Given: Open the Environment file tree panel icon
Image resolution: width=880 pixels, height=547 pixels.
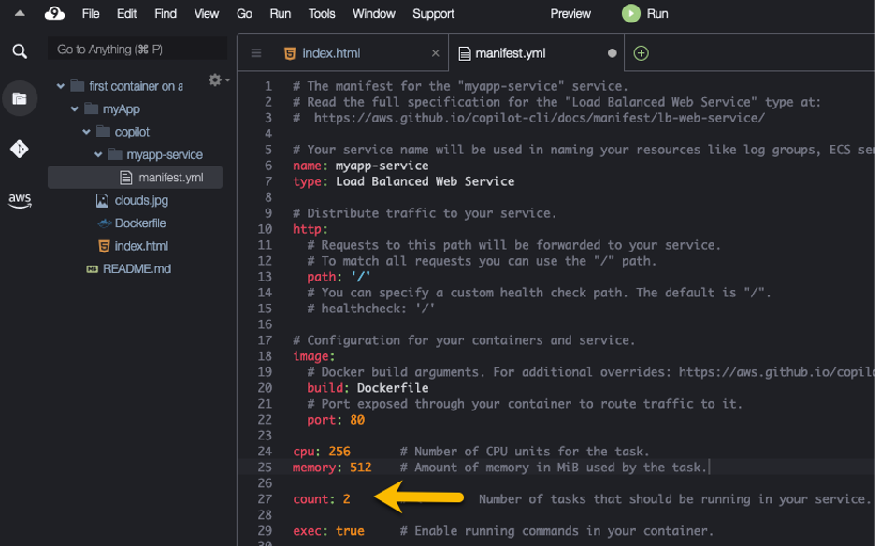Looking at the screenshot, I should pos(20,99).
